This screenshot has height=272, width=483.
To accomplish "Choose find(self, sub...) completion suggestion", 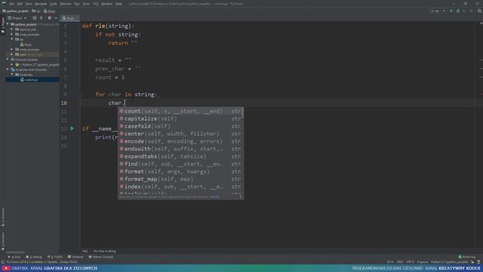I will [180, 164].
